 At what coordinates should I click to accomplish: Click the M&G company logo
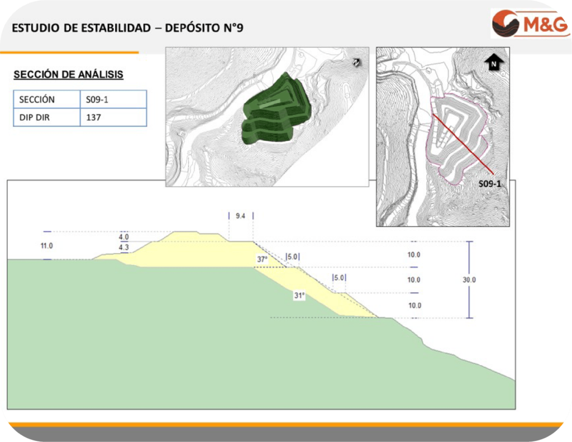531,23
